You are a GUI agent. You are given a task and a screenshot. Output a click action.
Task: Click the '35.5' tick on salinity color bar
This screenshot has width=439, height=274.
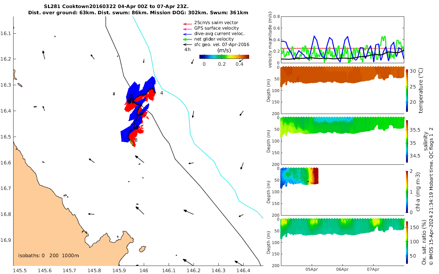[x=415, y=130]
